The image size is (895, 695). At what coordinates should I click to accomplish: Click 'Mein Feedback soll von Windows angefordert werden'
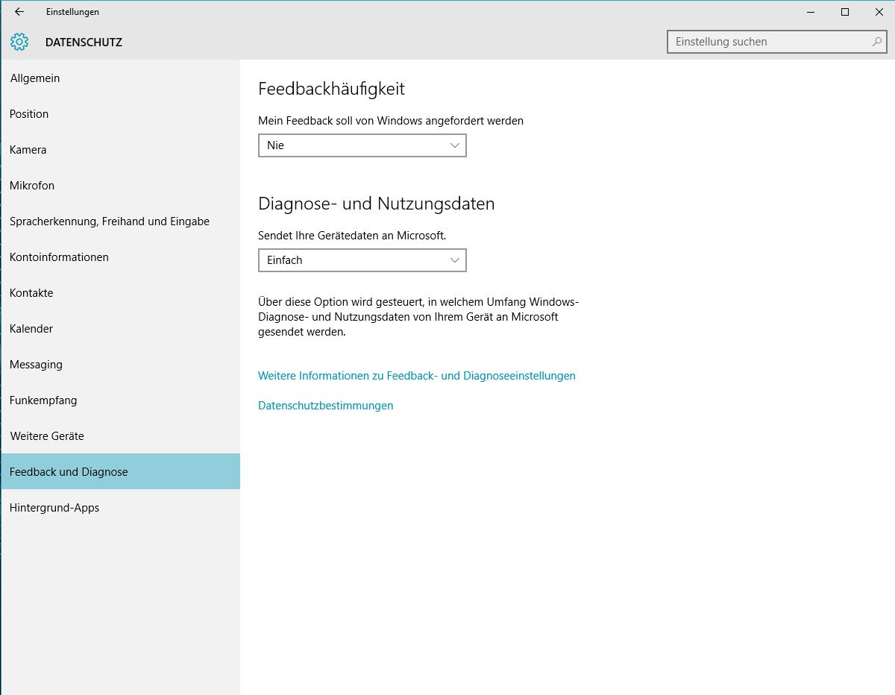click(391, 121)
